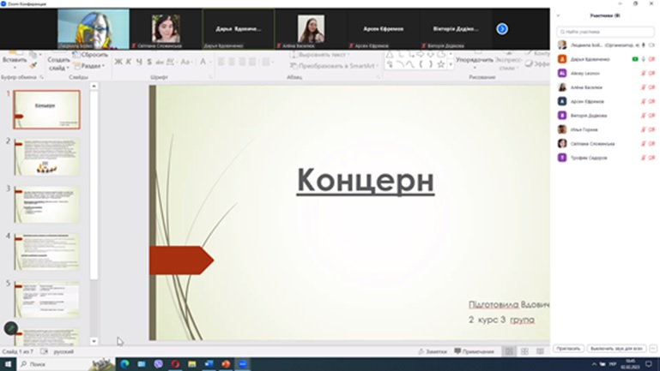This screenshot has width=660, height=371.
Task: Insert star shape from shapes gallery
Action: (x=440, y=64)
